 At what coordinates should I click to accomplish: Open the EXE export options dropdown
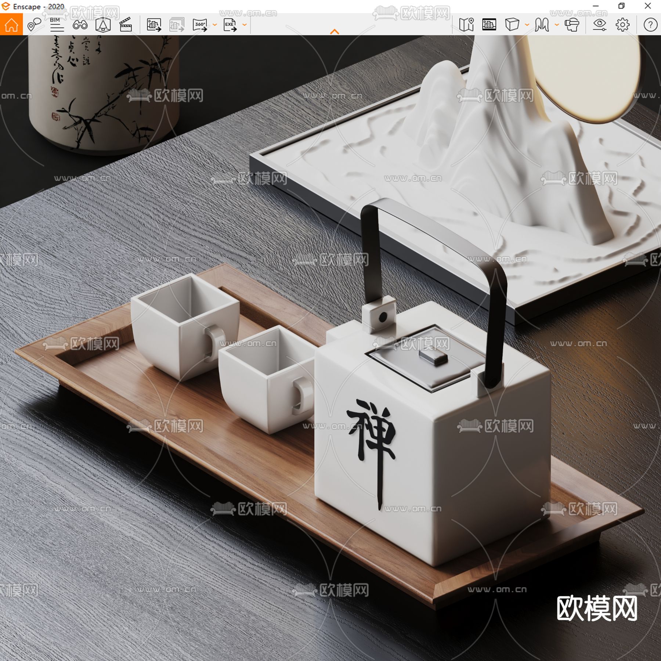244,25
